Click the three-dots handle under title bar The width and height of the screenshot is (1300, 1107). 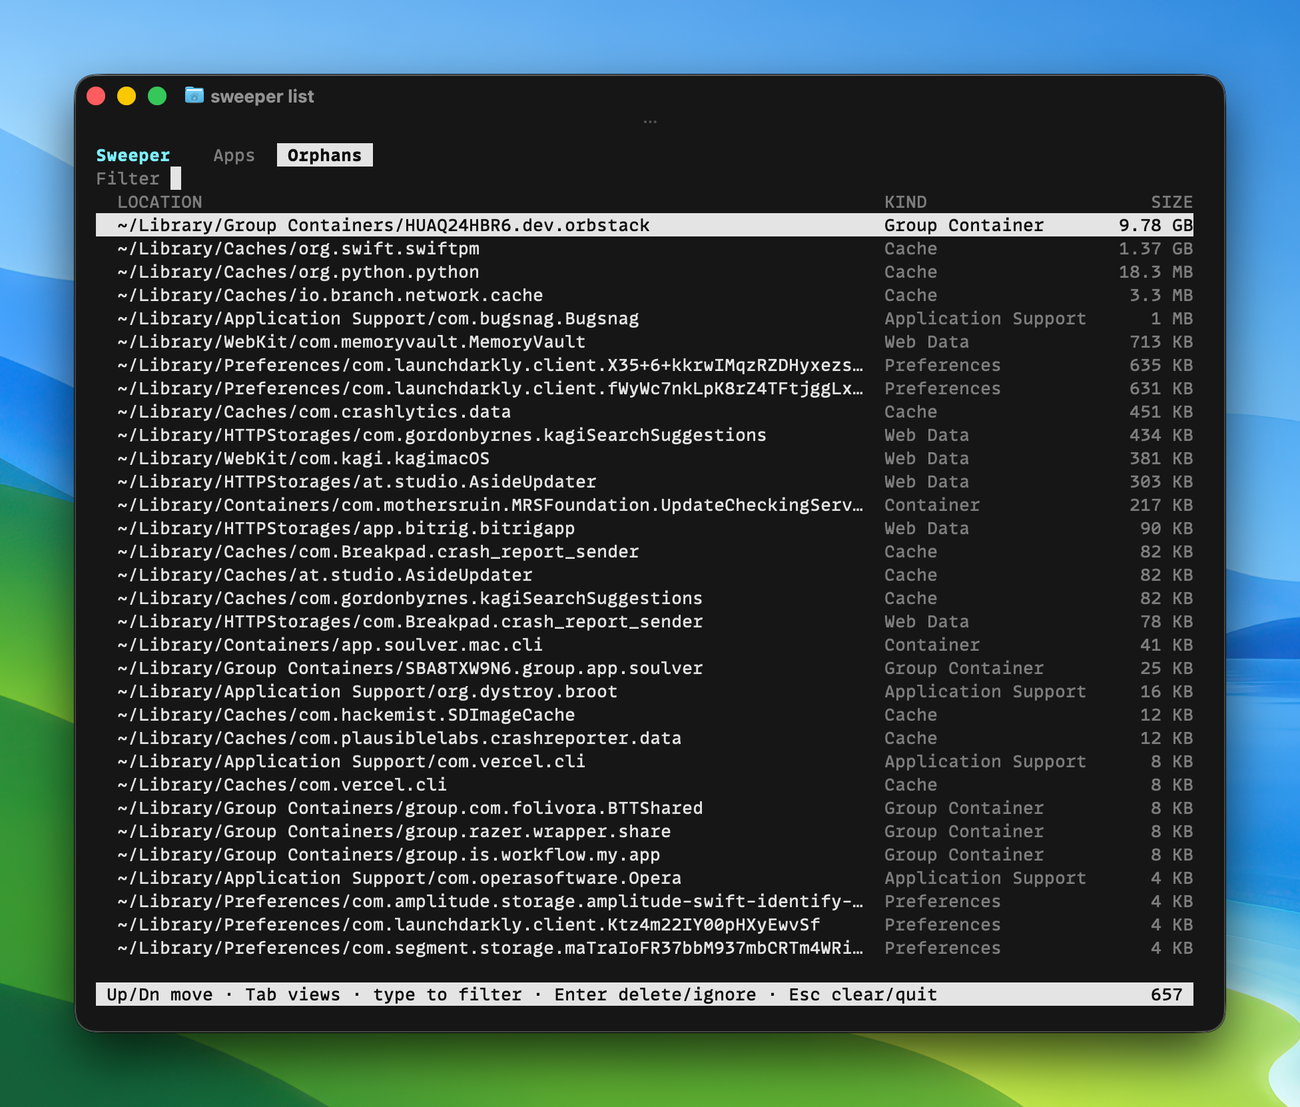pyautogui.click(x=650, y=122)
